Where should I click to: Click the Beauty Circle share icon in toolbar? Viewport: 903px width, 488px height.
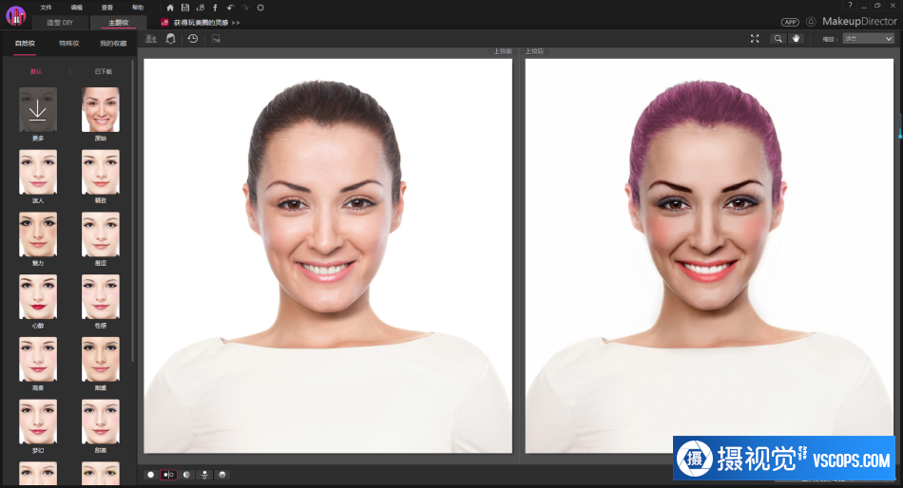[201, 8]
